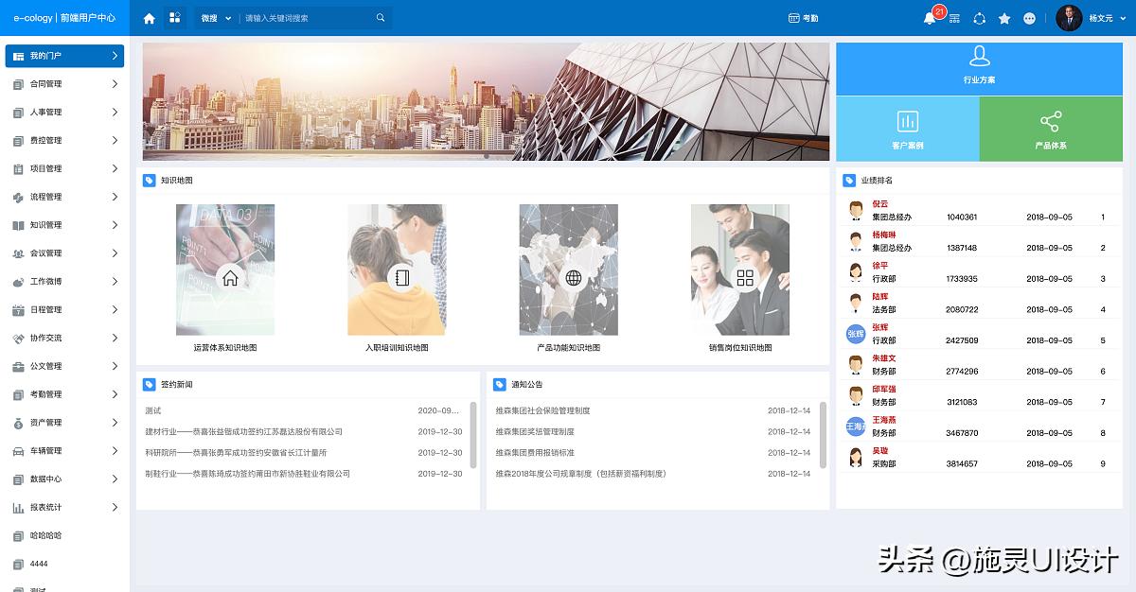Open the 产品体系 share tile

(1051, 129)
